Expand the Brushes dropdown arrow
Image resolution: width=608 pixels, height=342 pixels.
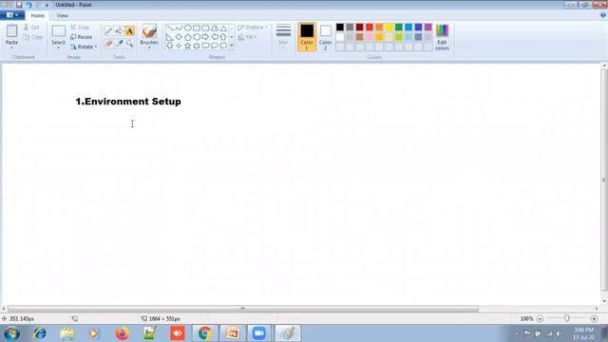tap(149, 47)
